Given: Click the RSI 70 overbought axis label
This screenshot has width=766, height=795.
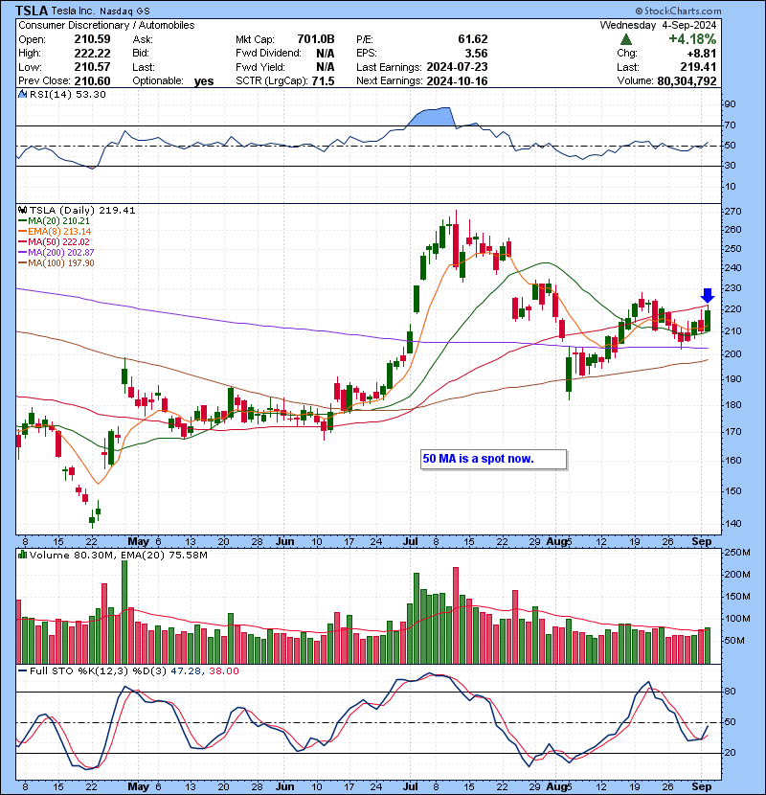Looking at the screenshot, I should tap(730, 125).
